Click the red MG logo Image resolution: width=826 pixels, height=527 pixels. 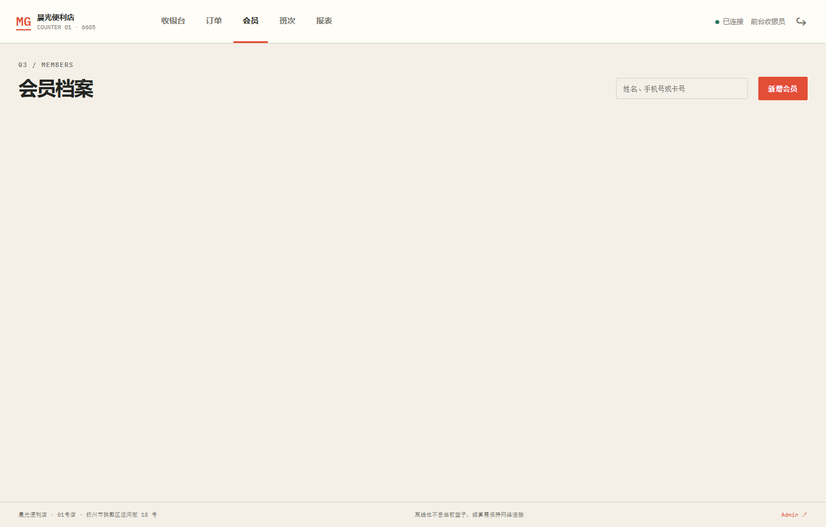[x=24, y=22]
